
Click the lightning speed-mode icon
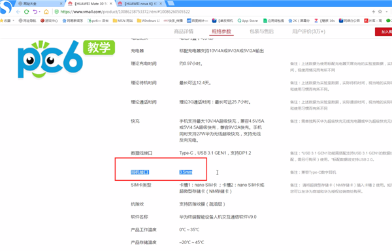[374, 12]
